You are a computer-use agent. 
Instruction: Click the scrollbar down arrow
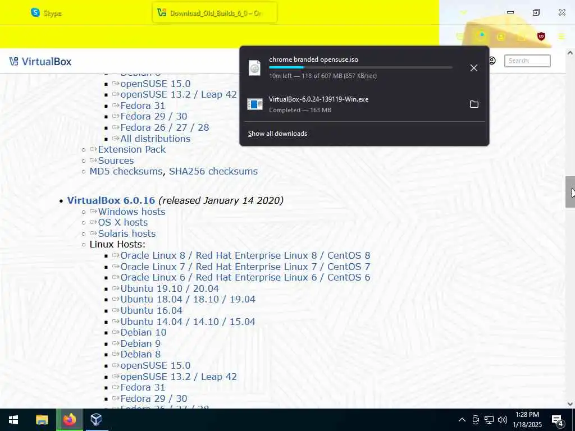tap(570, 404)
